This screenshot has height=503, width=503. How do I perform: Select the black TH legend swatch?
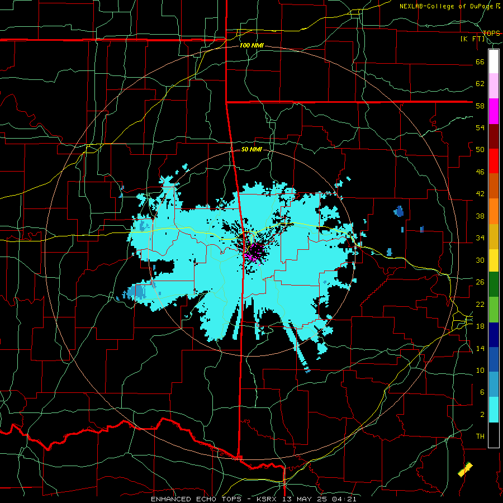[x=493, y=435]
